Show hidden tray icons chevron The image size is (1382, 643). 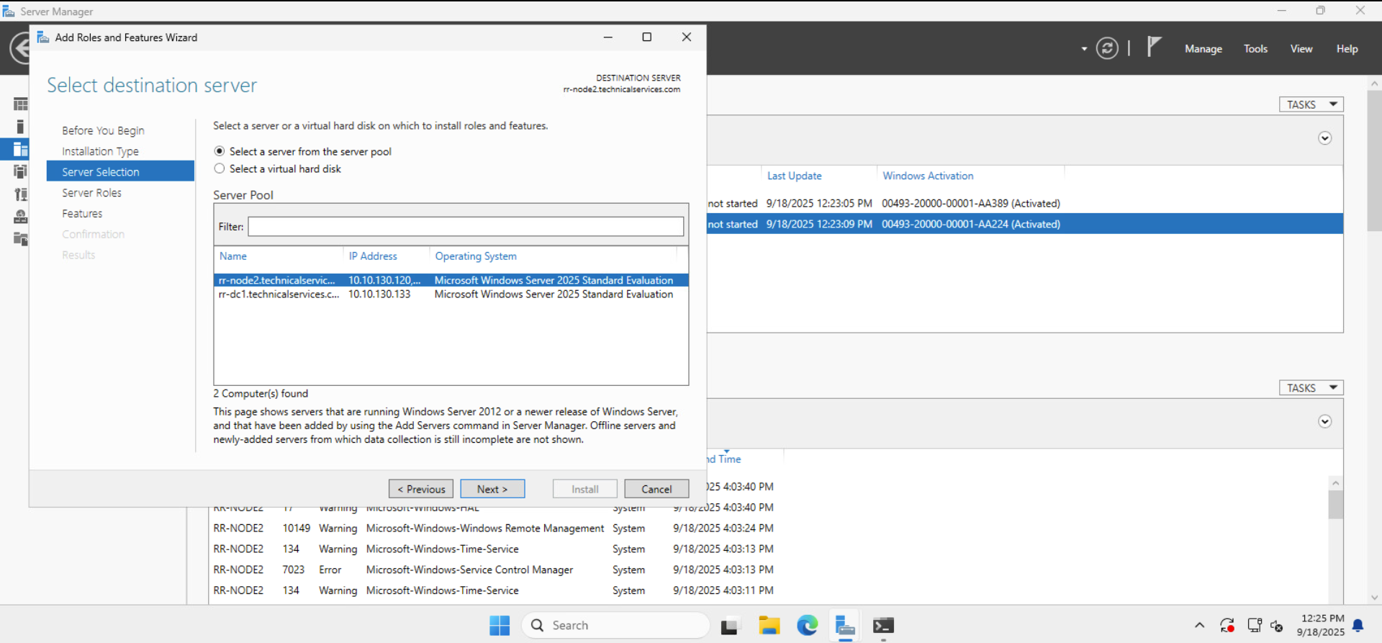point(1199,625)
